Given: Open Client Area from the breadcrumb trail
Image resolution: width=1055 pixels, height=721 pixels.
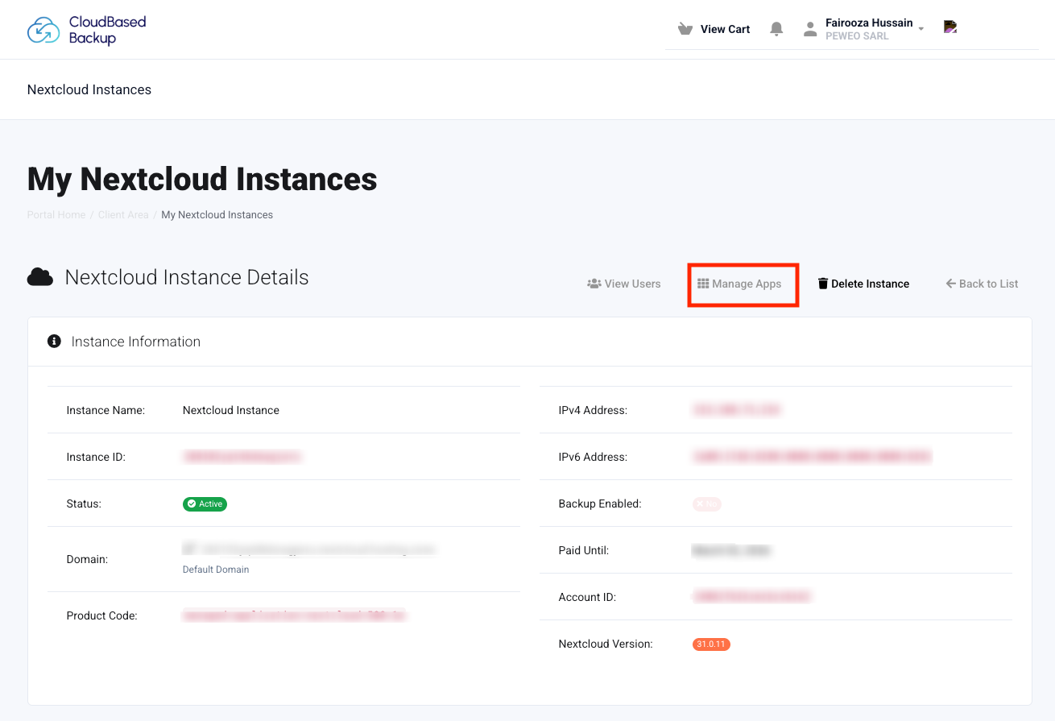Looking at the screenshot, I should click(x=122, y=214).
